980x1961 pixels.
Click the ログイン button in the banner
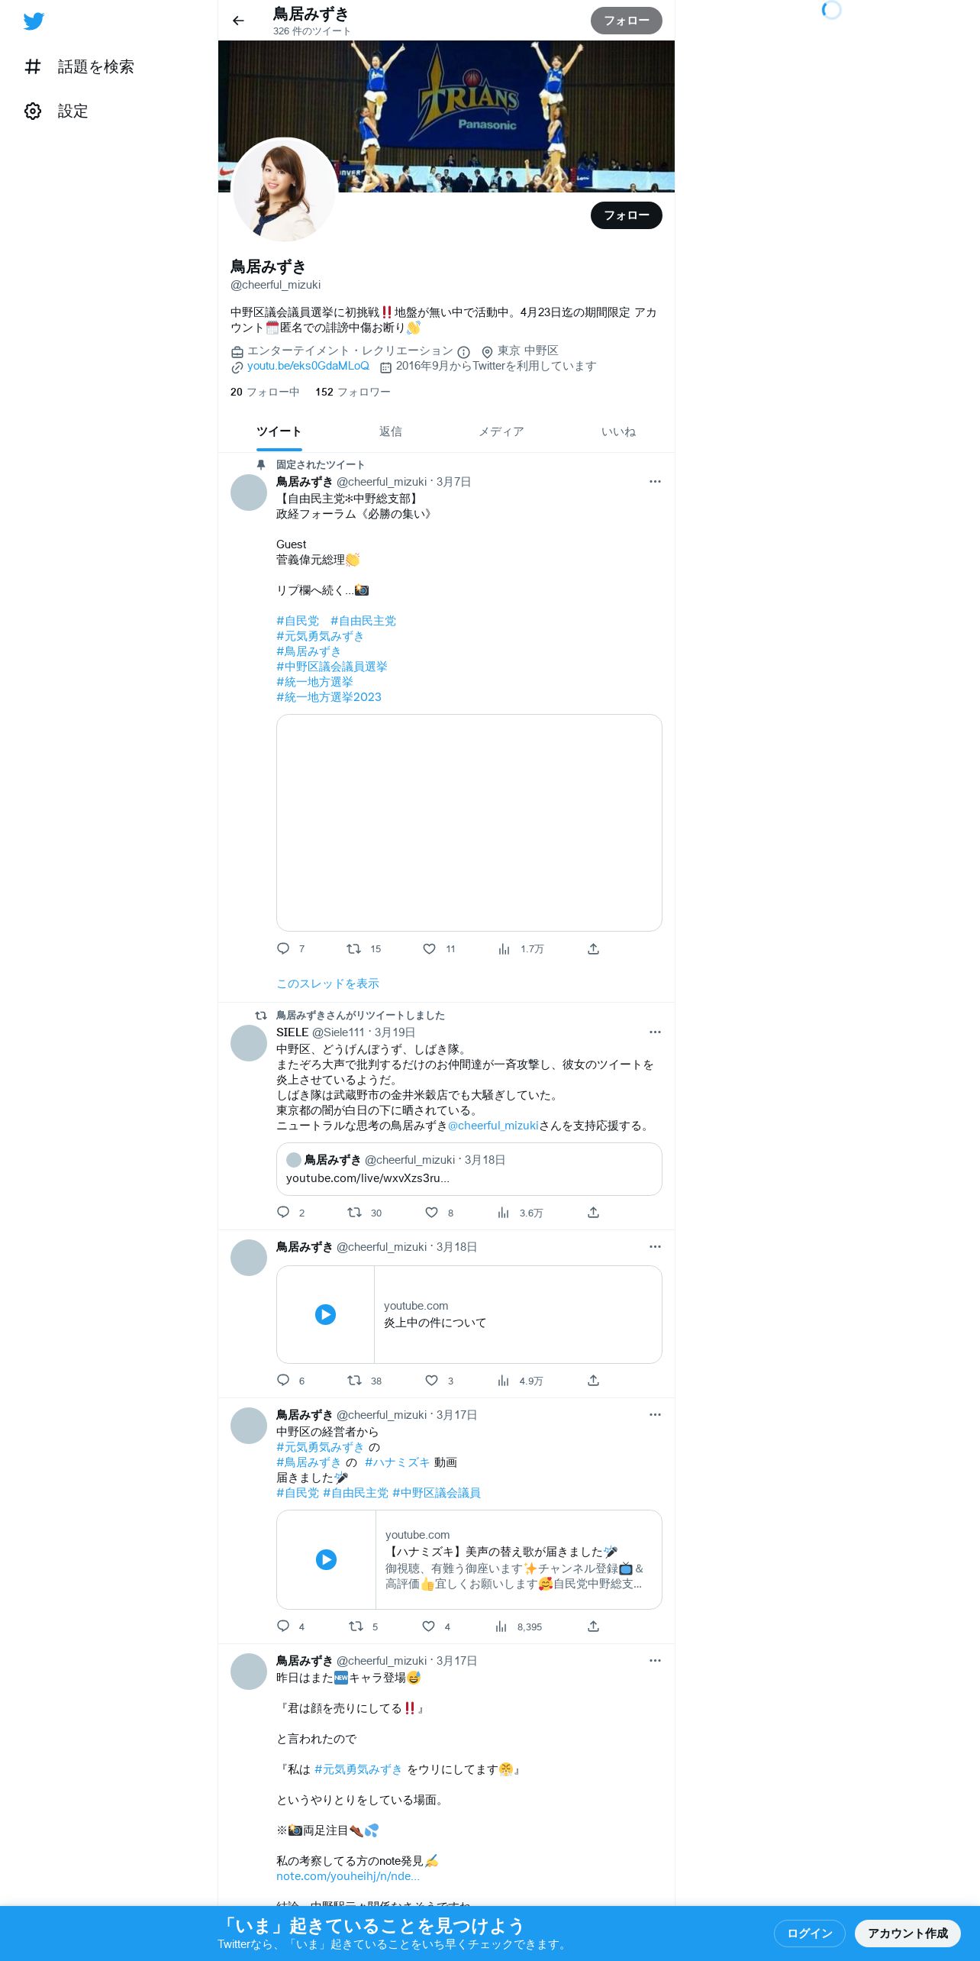pyautogui.click(x=810, y=1933)
